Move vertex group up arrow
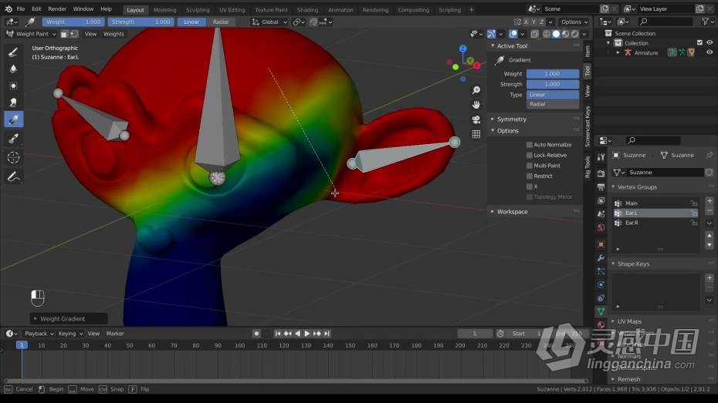 point(710,235)
